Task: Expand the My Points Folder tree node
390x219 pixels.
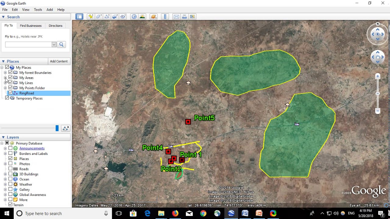Action: [x=5, y=88]
